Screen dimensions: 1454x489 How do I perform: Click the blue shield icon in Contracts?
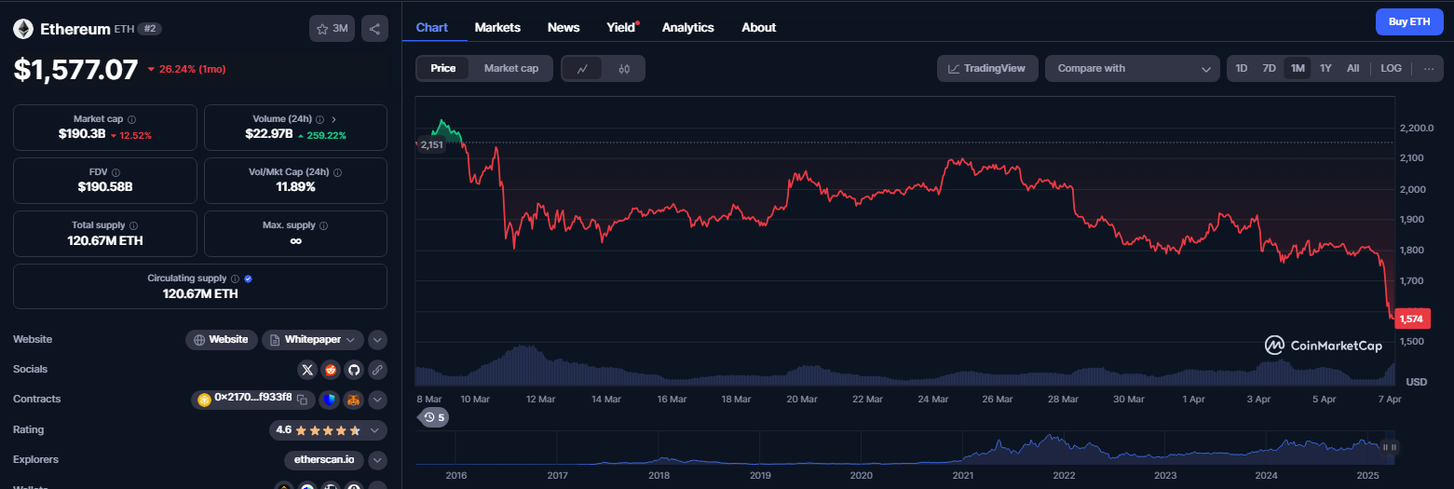(329, 400)
